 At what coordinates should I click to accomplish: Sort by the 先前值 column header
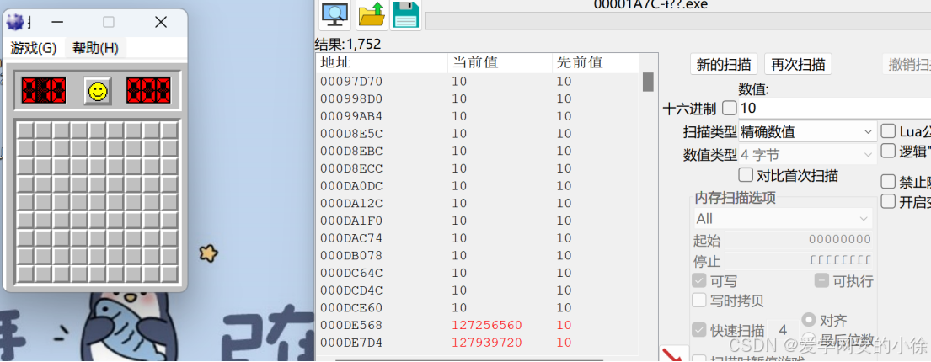click(x=595, y=63)
